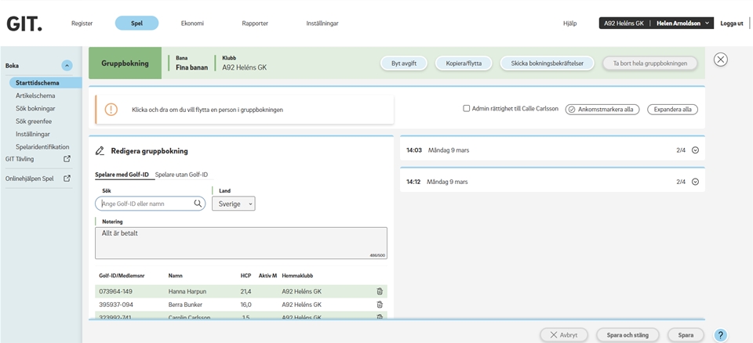The width and height of the screenshot is (753, 343).
Task: Select Sök bokningar in the sidebar
Action: (x=35, y=108)
